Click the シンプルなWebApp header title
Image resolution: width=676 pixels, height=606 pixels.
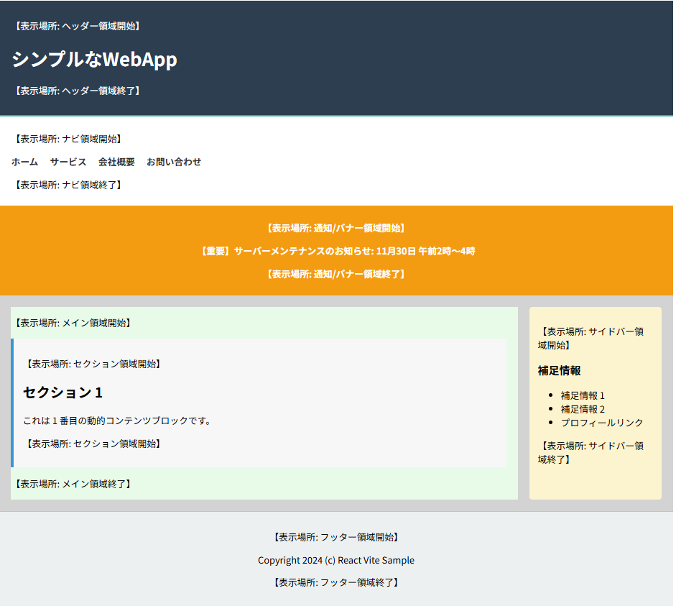(x=94, y=60)
